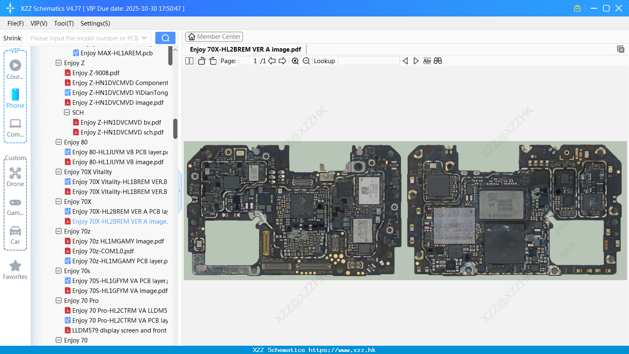Collapse the side panel handle
The width and height of the screenshot is (629, 354).
click(180, 191)
